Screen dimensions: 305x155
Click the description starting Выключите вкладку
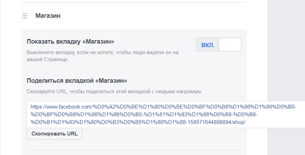click(103, 56)
